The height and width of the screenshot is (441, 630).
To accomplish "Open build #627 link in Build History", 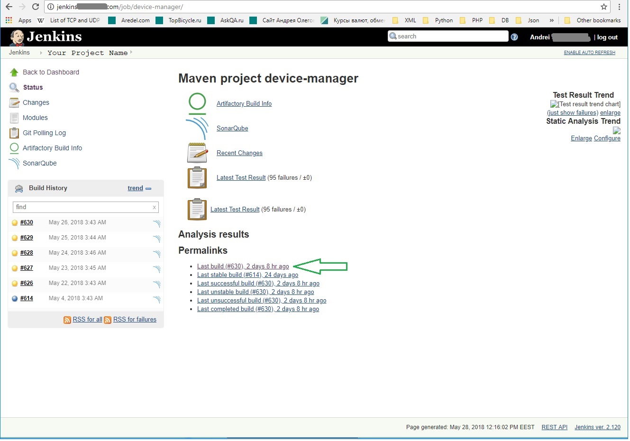I will (x=27, y=268).
